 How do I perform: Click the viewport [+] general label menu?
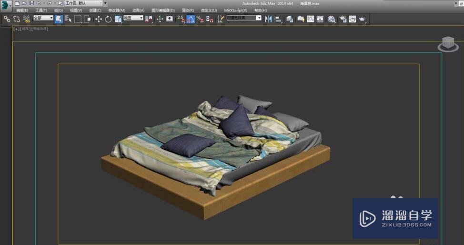click(x=16, y=29)
